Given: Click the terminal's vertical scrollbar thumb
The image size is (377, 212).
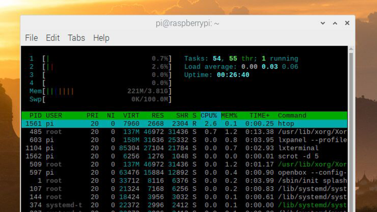Looking at the screenshot, I should (351, 132).
